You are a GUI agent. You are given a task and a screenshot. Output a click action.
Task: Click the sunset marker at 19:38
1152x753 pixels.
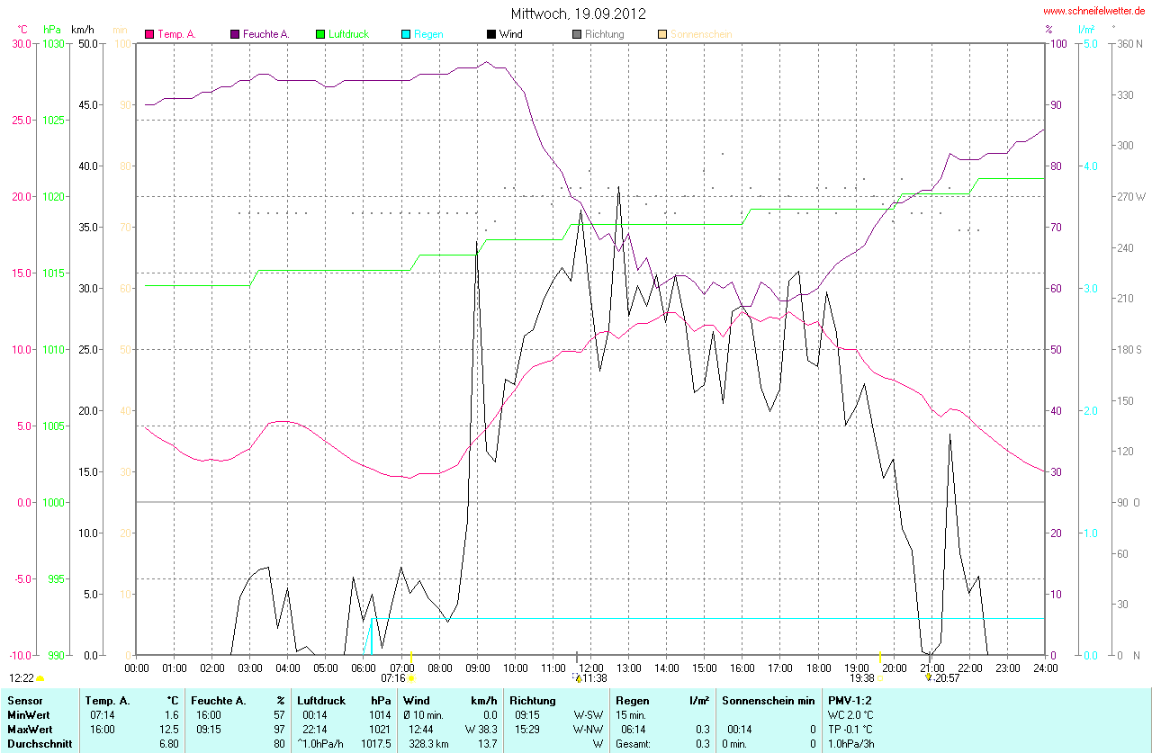point(880,678)
